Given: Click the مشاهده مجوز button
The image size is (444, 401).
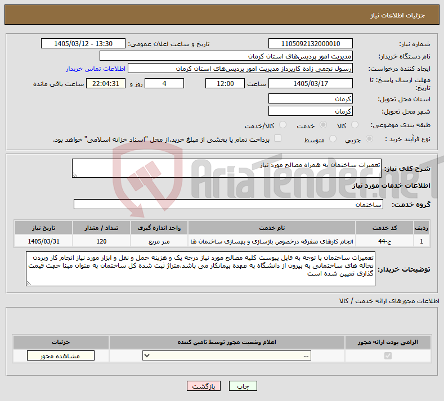Looking at the screenshot, I should pyautogui.click(x=61, y=355).
